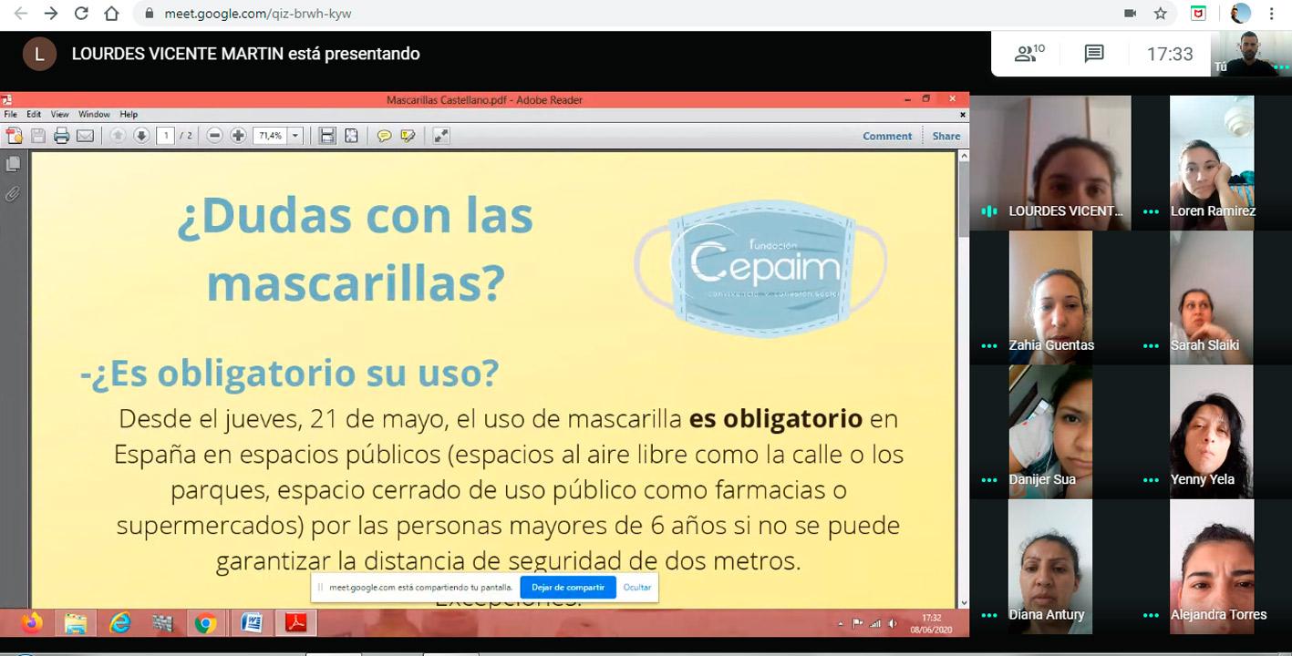
Task: Click the page number input field
Action: tap(166, 136)
